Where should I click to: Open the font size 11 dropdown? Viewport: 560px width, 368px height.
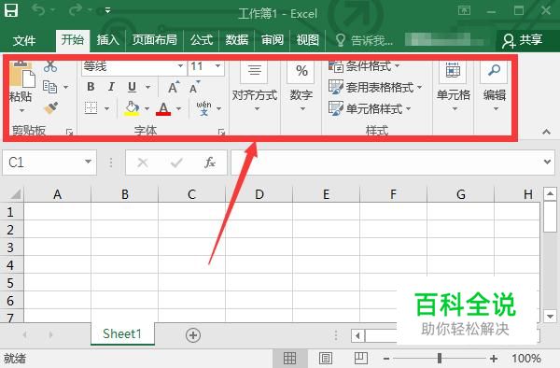(217, 66)
